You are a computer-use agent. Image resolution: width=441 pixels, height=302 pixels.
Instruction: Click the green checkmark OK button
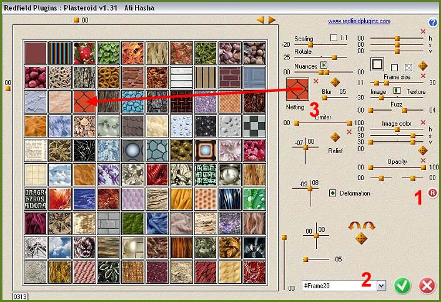403,286
